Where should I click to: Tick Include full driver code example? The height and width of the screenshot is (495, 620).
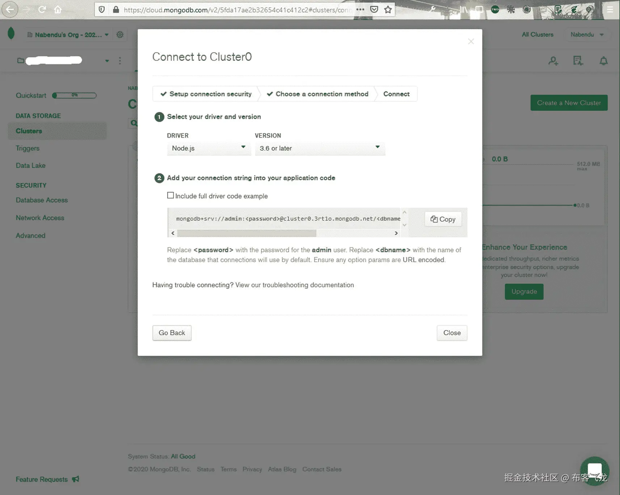pyautogui.click(x=170, y=195)
